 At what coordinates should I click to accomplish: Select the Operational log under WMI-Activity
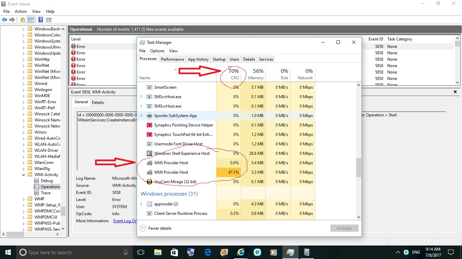point(50,187)
